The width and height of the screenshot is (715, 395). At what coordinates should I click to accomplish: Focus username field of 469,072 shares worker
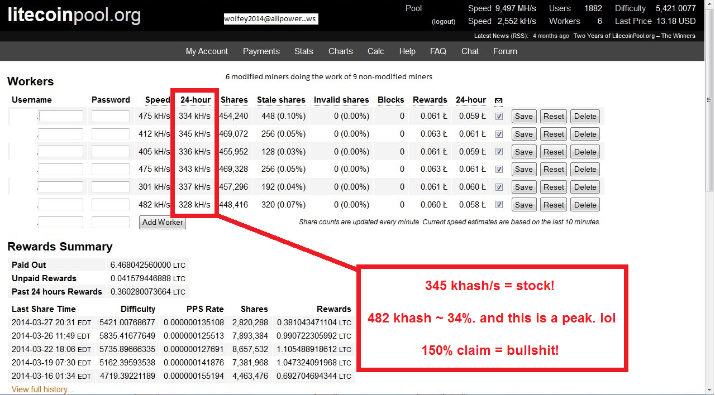(x=61, y=134)
